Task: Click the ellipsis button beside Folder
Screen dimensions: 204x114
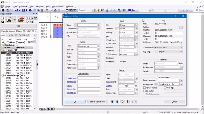Action: coord(181,28)
